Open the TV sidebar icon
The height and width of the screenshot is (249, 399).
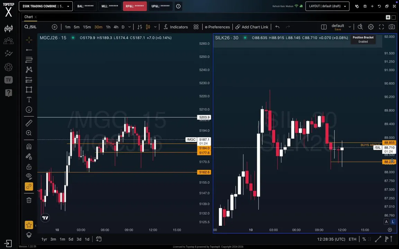[x=8, y=80]
